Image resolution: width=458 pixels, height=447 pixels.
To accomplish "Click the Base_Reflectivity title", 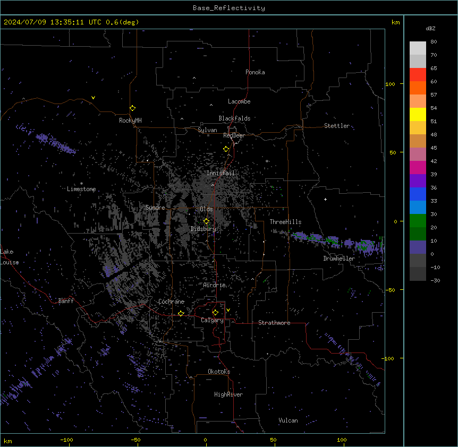I will tap(229, 8).
